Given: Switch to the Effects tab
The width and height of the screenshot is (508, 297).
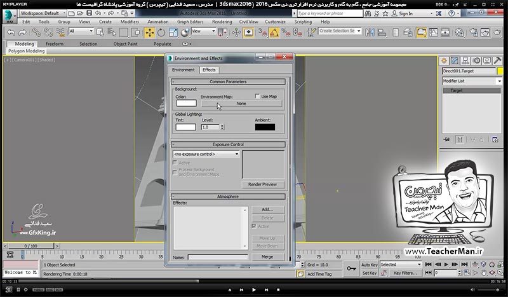Looking at the screenshot, I should [x=209, y=70].
